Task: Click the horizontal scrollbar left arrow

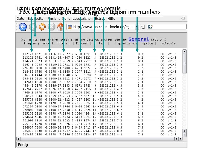Action: [x=18, y=139]
